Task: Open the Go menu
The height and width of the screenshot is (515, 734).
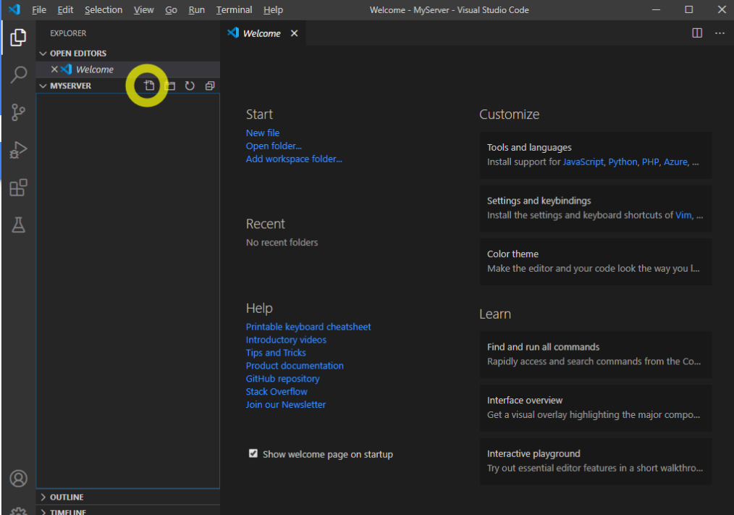Action: tap(171, 10)
